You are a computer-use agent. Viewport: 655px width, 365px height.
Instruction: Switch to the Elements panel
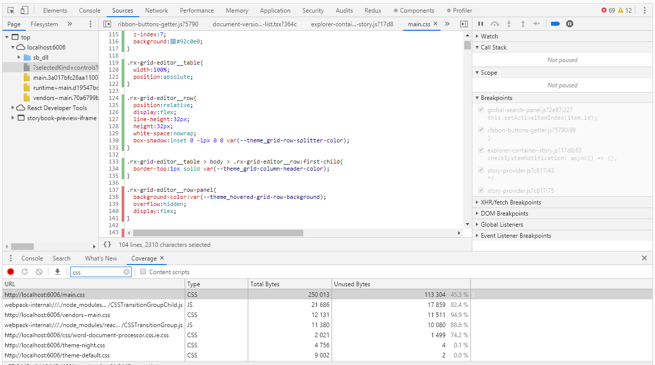pos(55,10)
